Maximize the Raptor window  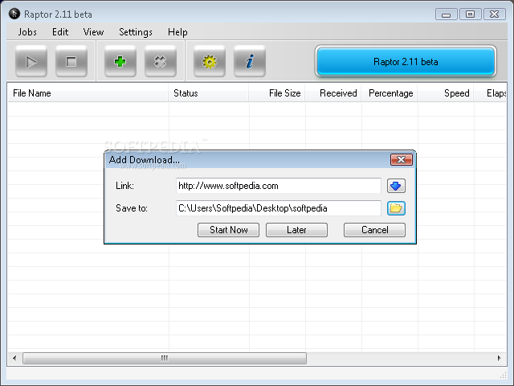pyautogui.click(x=471, y=14)
